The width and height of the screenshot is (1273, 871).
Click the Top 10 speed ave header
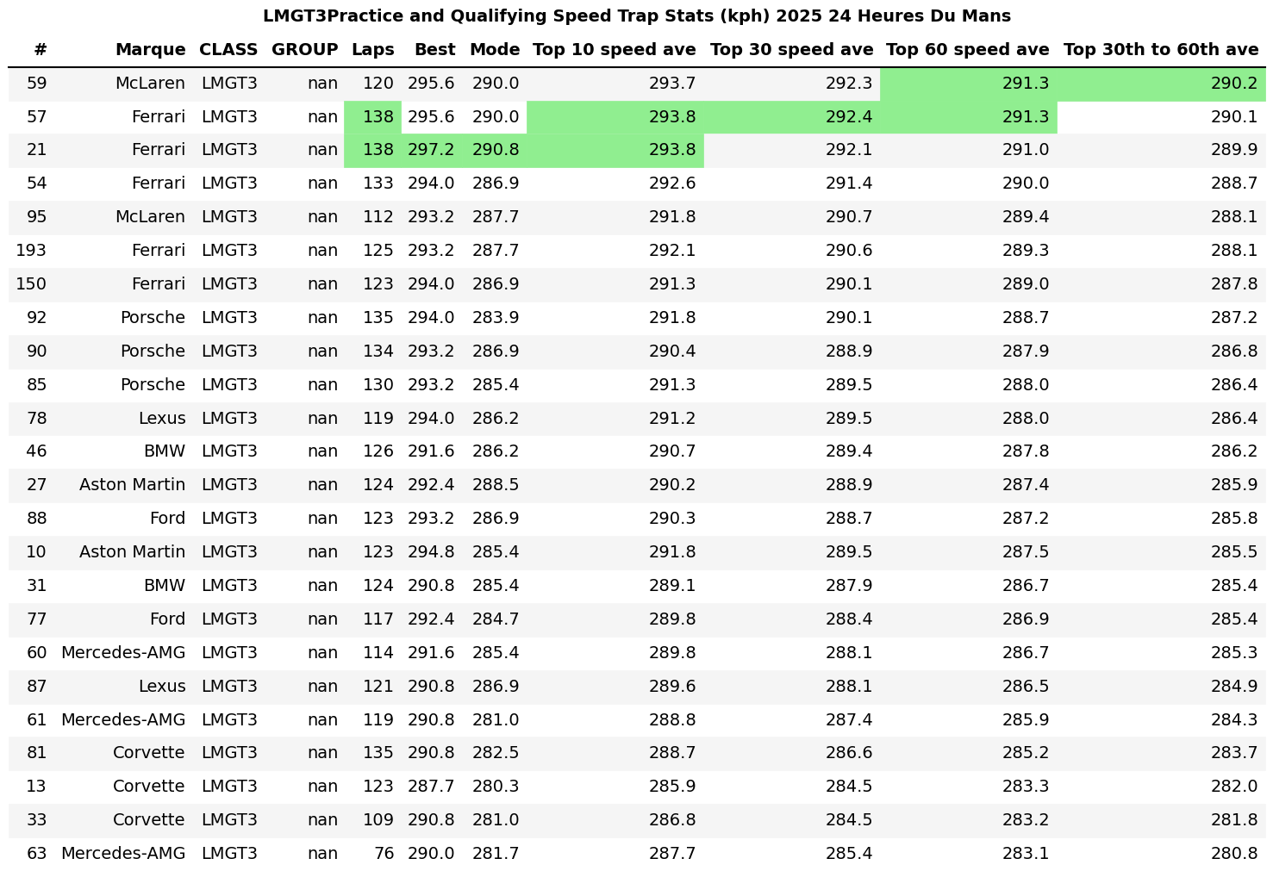coord(614,49)
